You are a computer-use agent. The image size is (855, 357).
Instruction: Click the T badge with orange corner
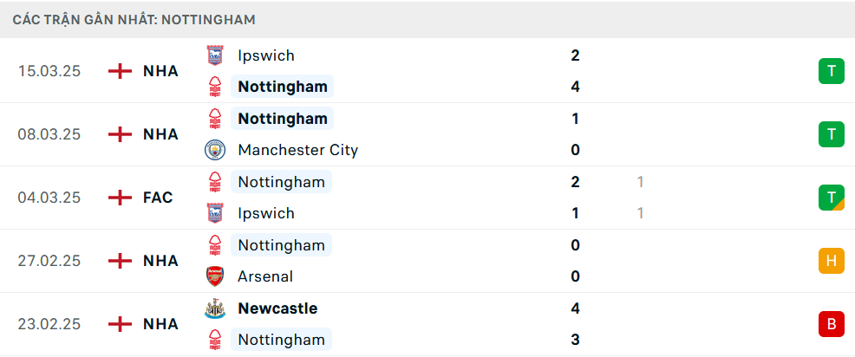point(831,198)
